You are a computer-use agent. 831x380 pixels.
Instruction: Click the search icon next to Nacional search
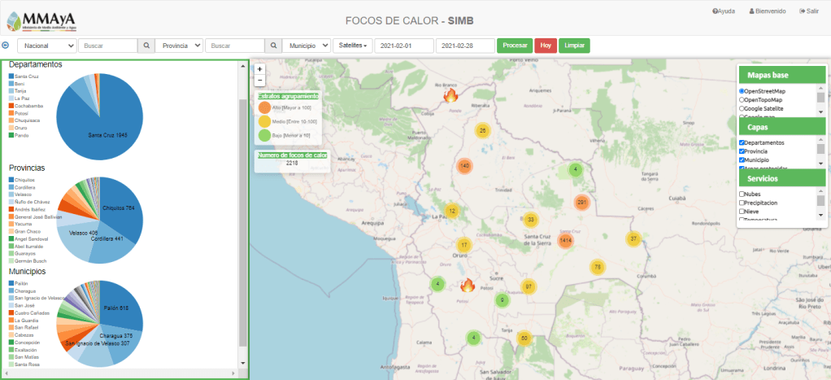coord(146,46)
